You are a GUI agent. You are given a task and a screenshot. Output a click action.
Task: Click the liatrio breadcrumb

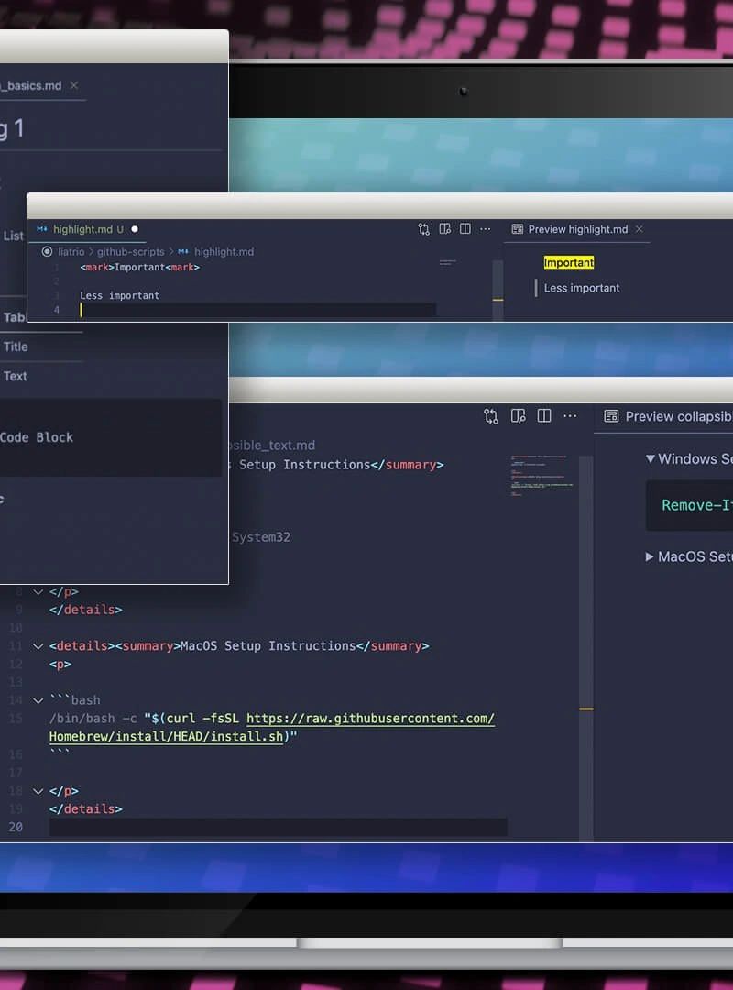click(x=71, y=252)
